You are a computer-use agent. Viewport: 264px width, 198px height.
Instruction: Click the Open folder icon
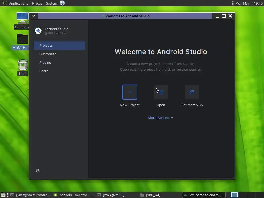161,92
